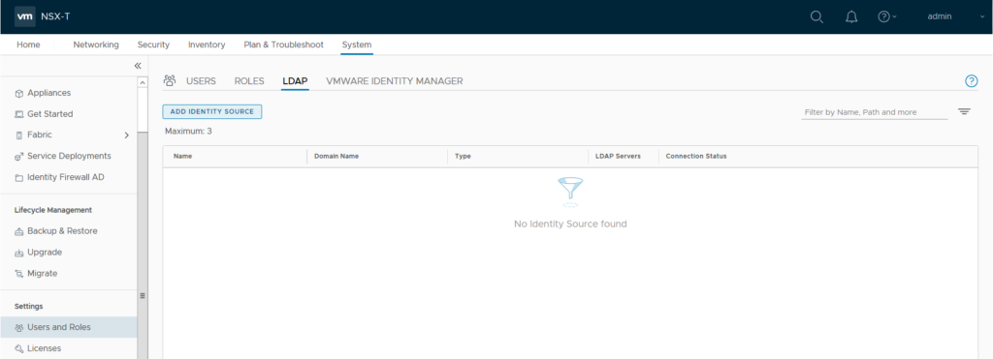Screen dimensions: 993x359
Task: Click the Maximum: 3 text
Action: (188, 132)
